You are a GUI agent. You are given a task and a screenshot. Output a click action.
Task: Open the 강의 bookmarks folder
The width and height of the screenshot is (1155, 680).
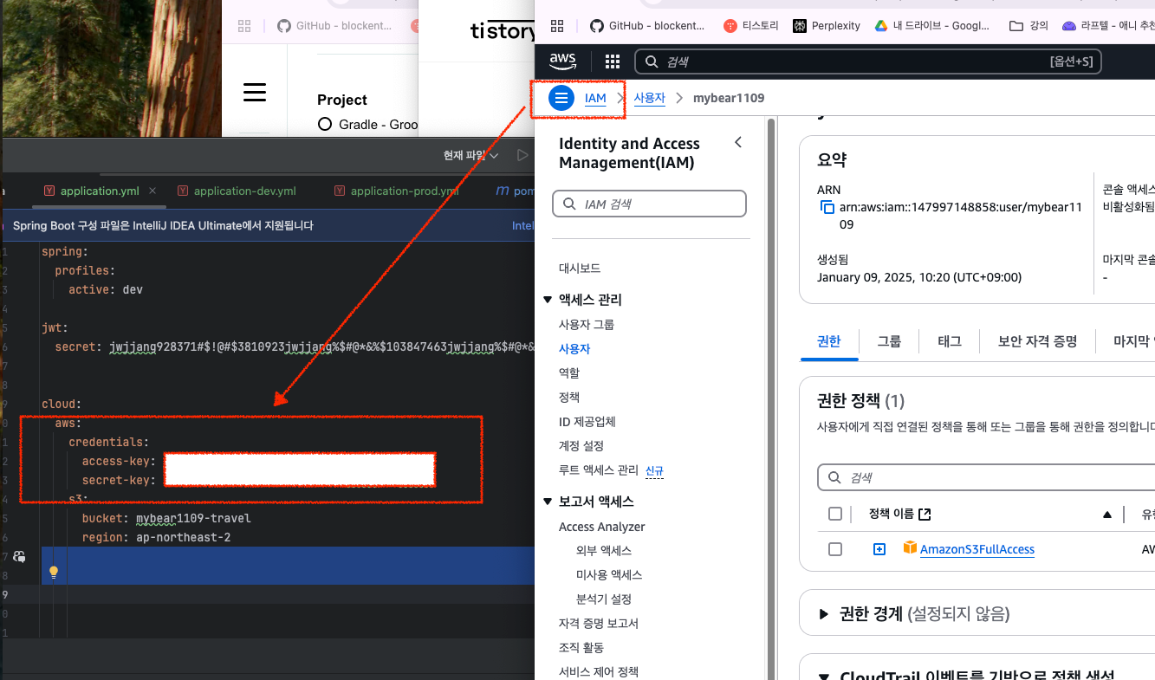(1029, 26)
